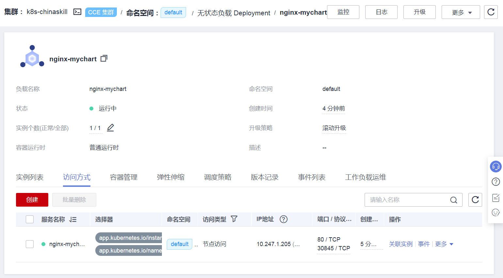
Task: Open the smiley feedback icon on sidebar
Action: [x=495, y=212]
